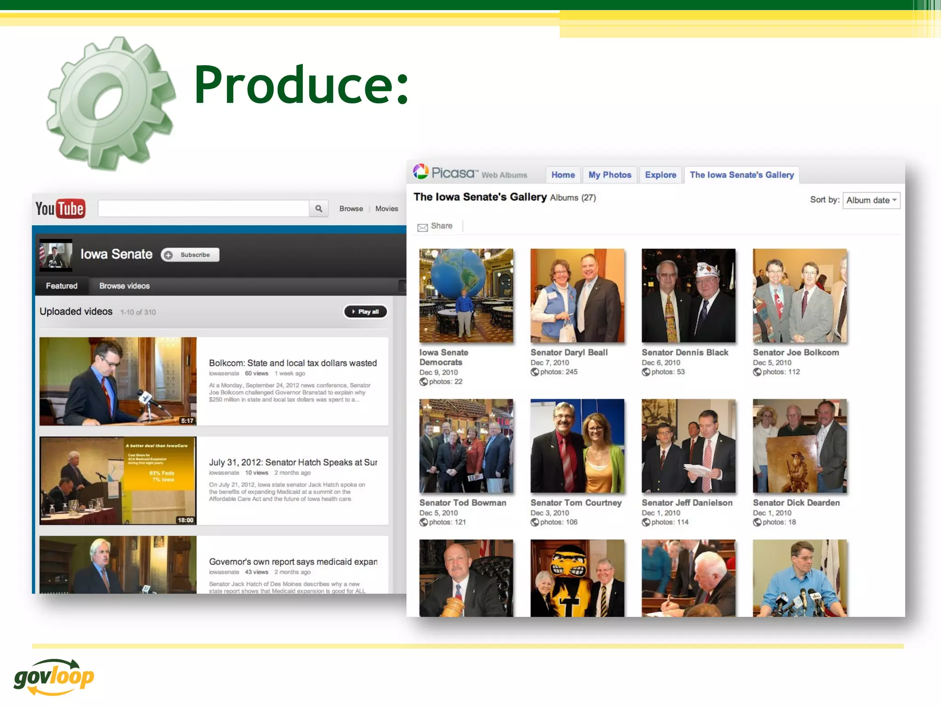Open the Senator Tod Bowman album thumbnail
Viewport: 941px width, 706px height.
point(466,446)
